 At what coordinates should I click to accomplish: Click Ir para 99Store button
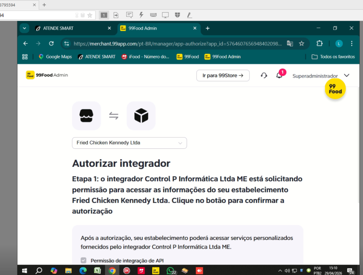[x=223, y=76]
